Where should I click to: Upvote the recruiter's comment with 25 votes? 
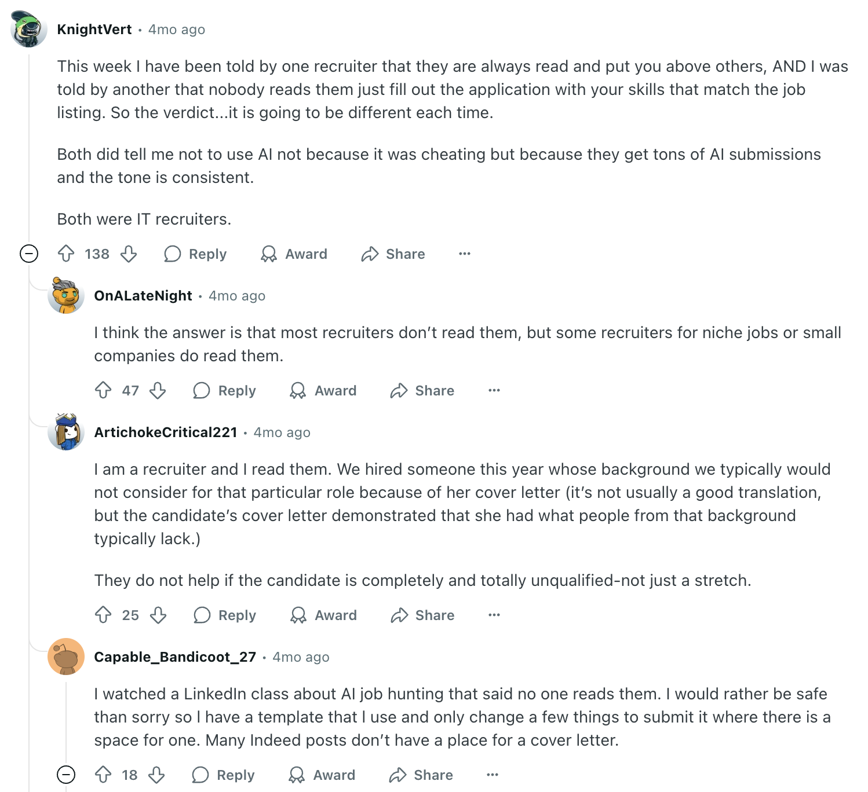tap(103, 615)
